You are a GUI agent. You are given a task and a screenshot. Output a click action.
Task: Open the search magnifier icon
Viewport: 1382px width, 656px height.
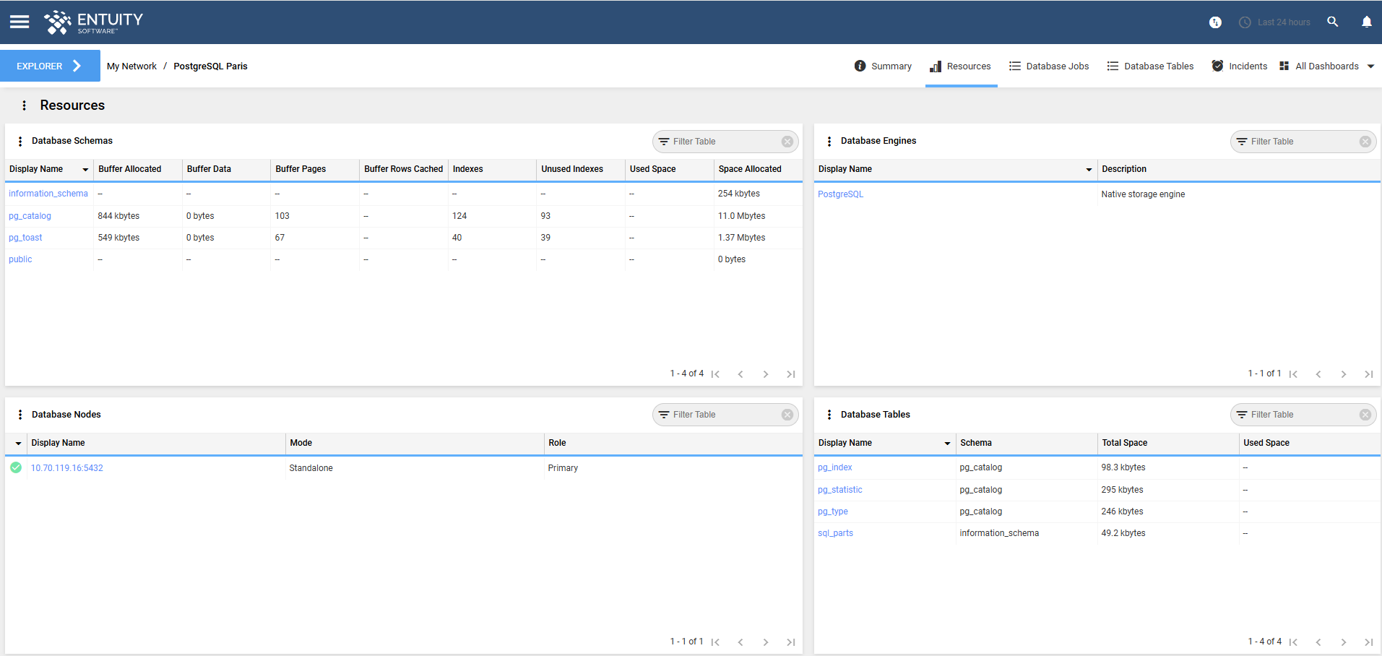click(1333, 22)
